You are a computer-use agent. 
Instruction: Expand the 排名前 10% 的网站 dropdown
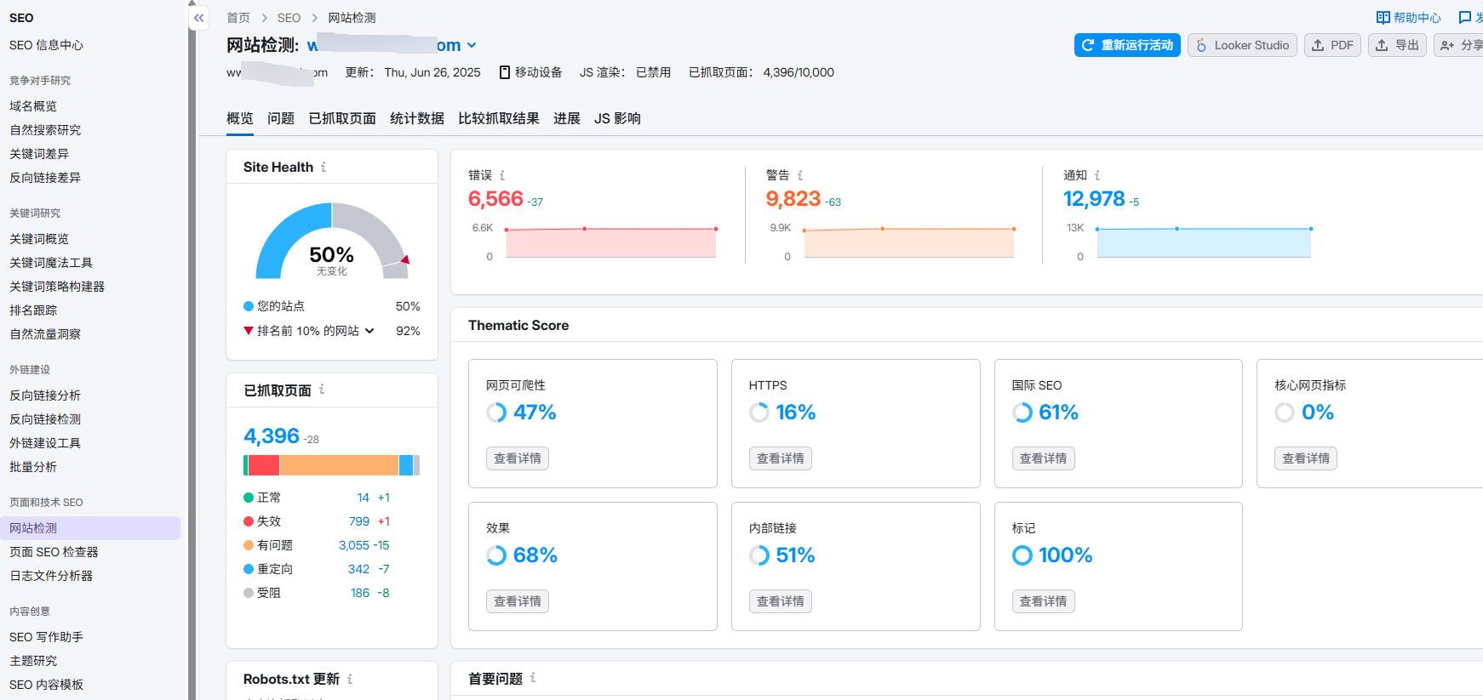[x=369, y=331]
